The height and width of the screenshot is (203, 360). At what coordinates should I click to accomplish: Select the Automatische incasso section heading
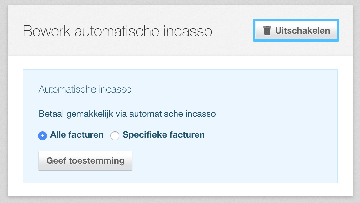[x=85, y=89]
